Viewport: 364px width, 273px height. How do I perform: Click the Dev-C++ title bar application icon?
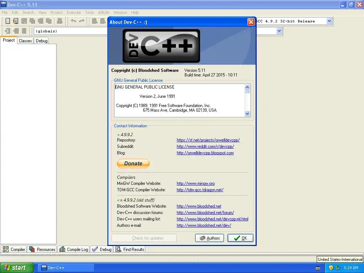[x=4, y=4]
